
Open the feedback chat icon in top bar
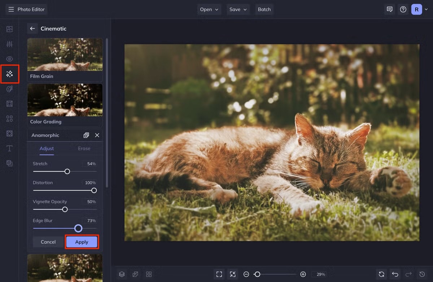390,9
